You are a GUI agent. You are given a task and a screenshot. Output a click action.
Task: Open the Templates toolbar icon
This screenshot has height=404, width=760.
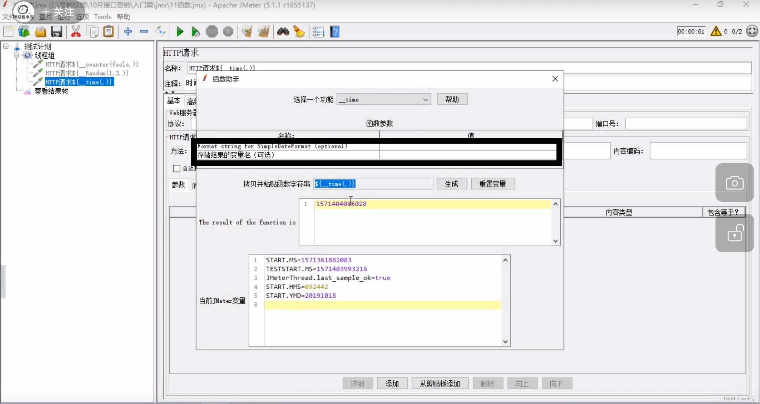(x=24, y=32)
